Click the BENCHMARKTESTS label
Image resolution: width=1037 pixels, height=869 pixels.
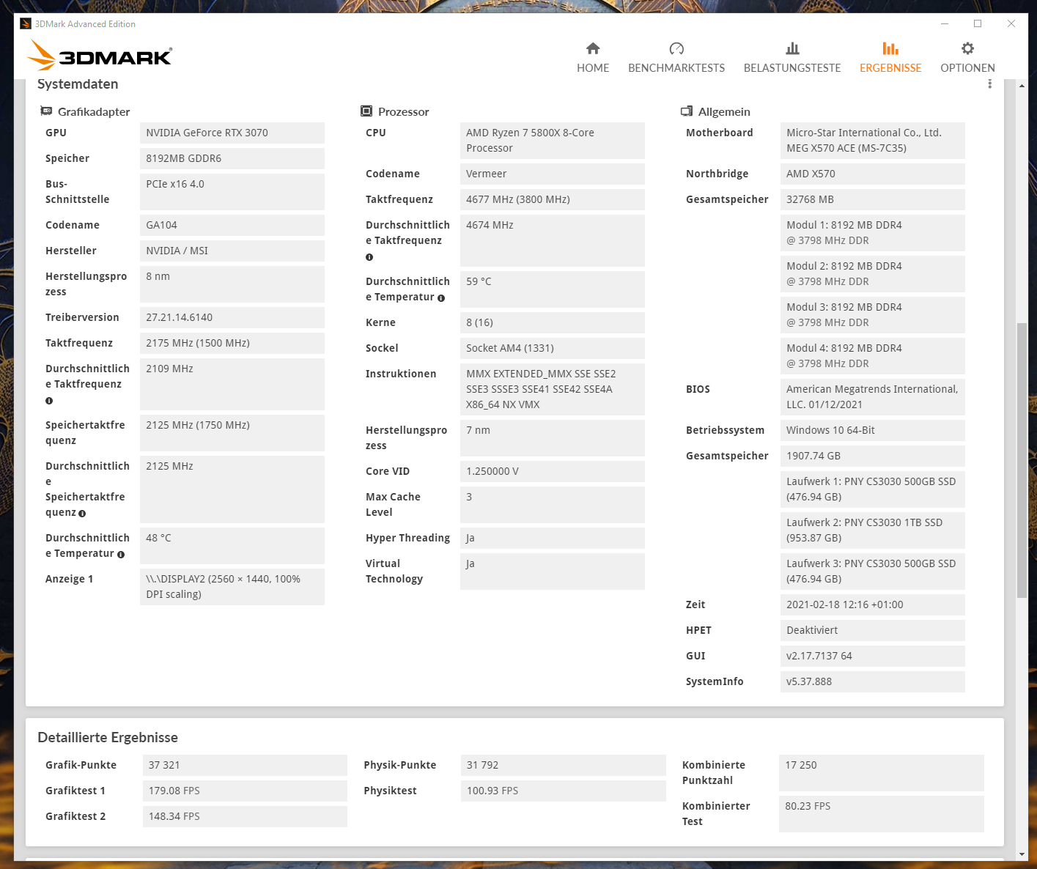pos(676,67)
